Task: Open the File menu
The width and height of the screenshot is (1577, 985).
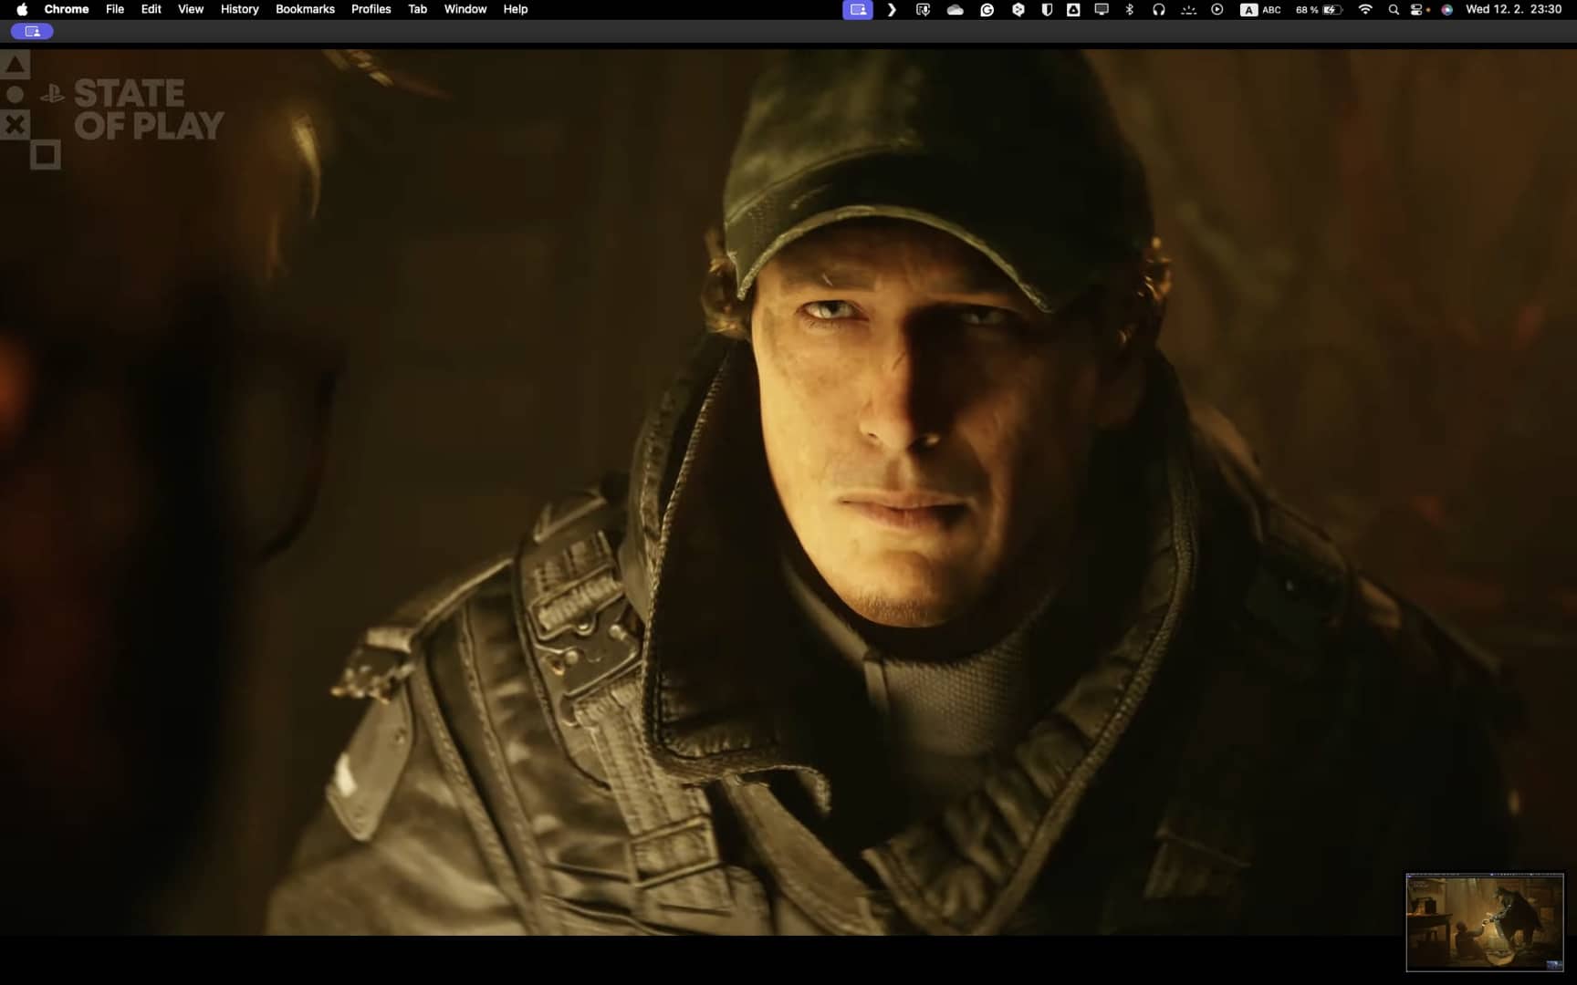Action: [115, 9]
